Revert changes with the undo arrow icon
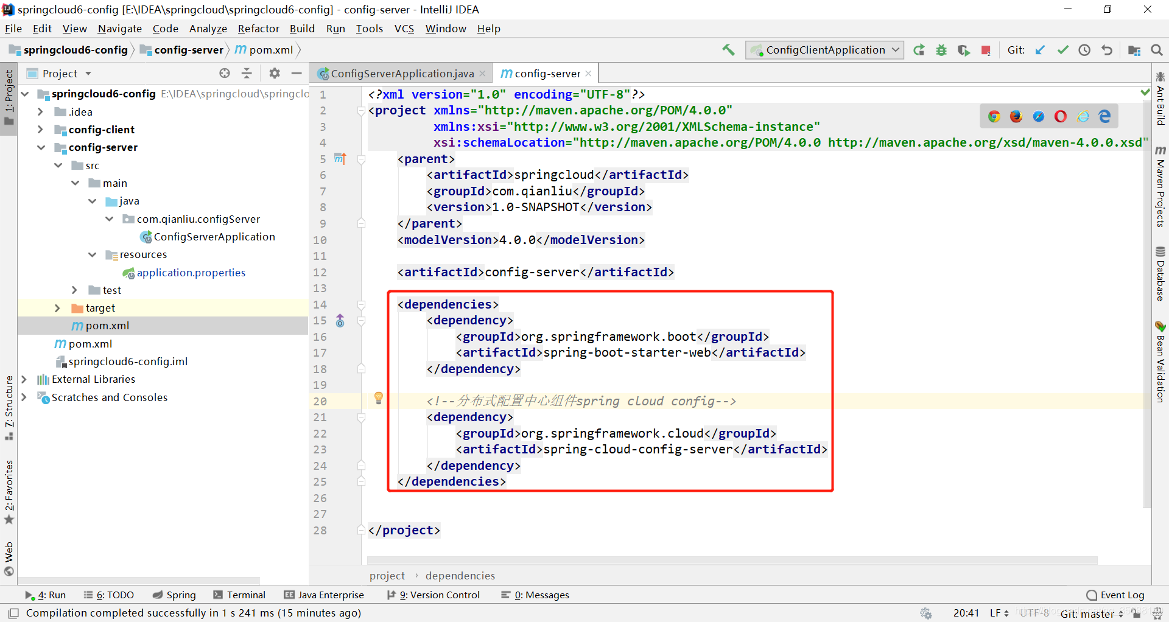 click(x=1107, y=50)
